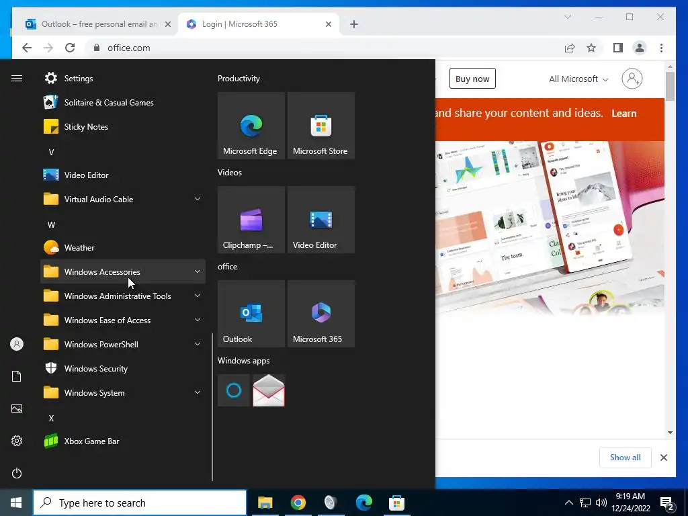This screenshot has width=688, height=516.
Task: Open Microsoft Store from taskbar
Action: (396, 503)
